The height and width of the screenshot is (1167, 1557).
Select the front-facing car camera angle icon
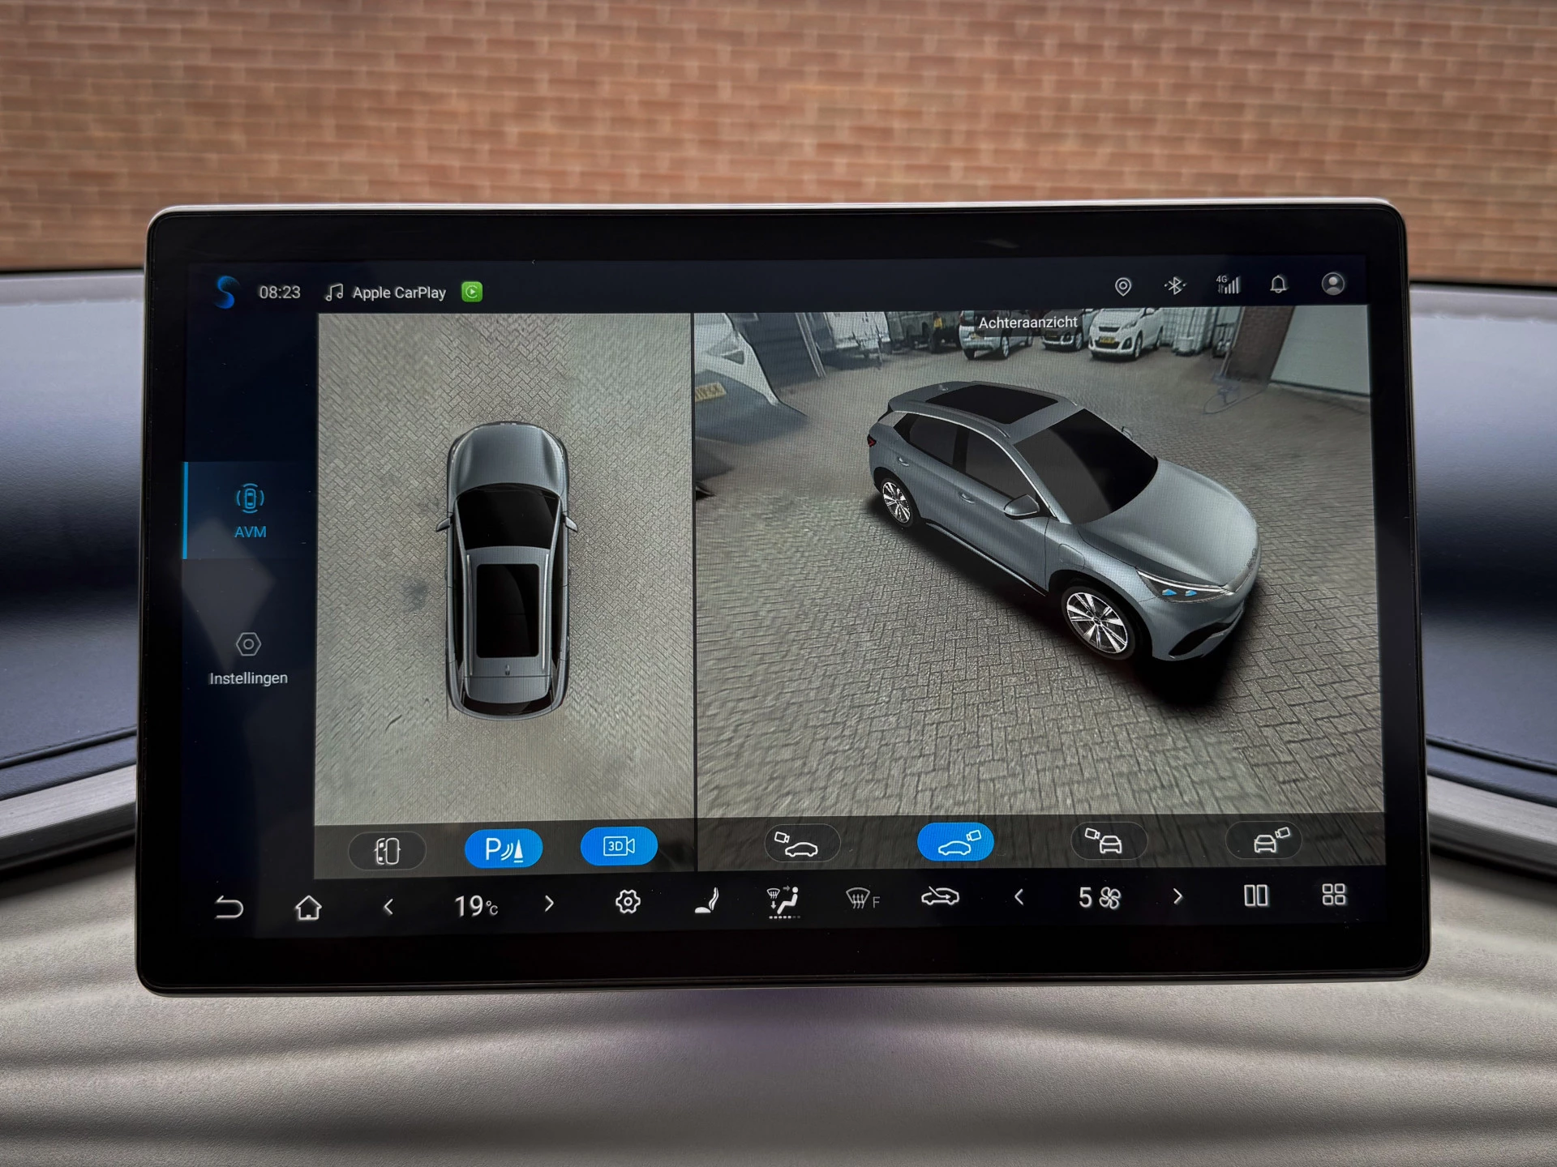1109,842
